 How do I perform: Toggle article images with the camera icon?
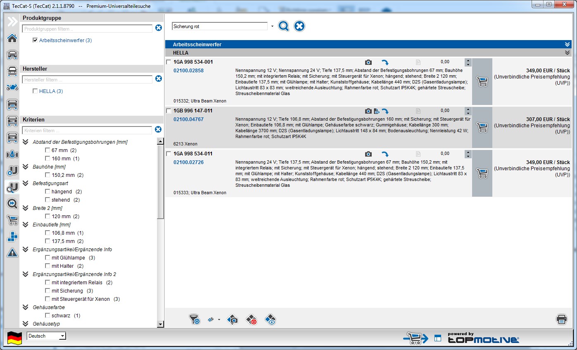pos(233,319)
